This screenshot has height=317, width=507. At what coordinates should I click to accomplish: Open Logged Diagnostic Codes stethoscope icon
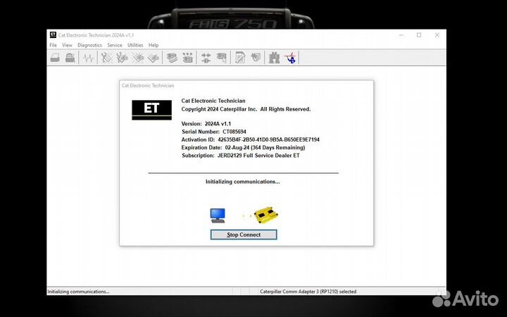coord(122,58)
